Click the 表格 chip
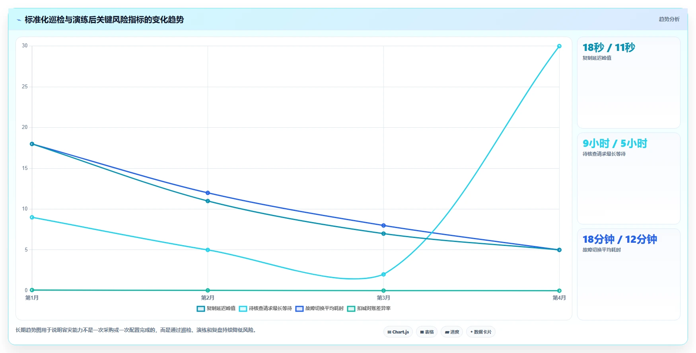Screen dimensions: 696x353 [427, 332]
